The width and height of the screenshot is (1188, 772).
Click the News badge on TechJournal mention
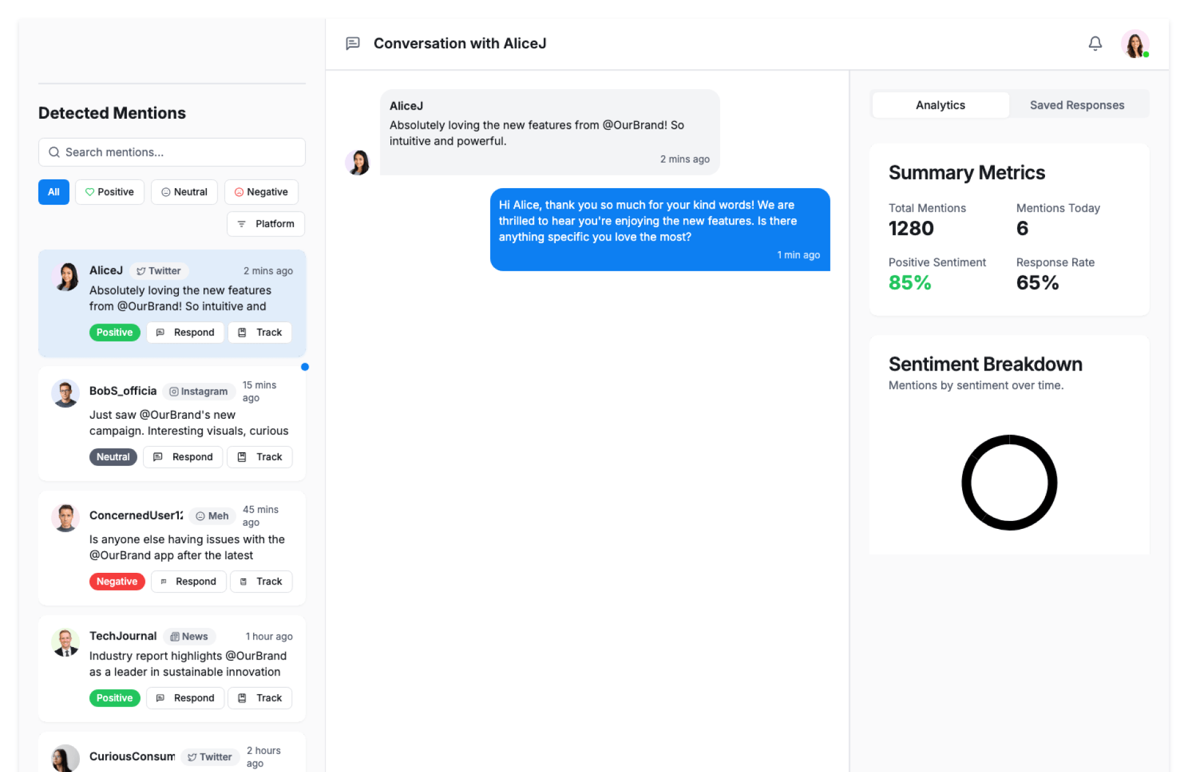pyautogui.click(x=189, y=637)
